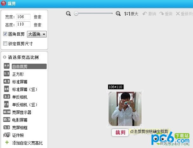Click 添加自定义宽高比 link
Viewport: 193px width, 148px height.
27,143
